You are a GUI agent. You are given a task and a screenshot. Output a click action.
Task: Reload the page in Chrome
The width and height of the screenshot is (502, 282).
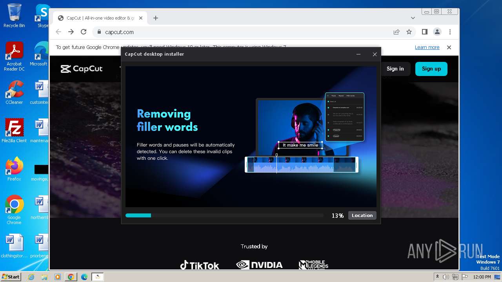84,32
